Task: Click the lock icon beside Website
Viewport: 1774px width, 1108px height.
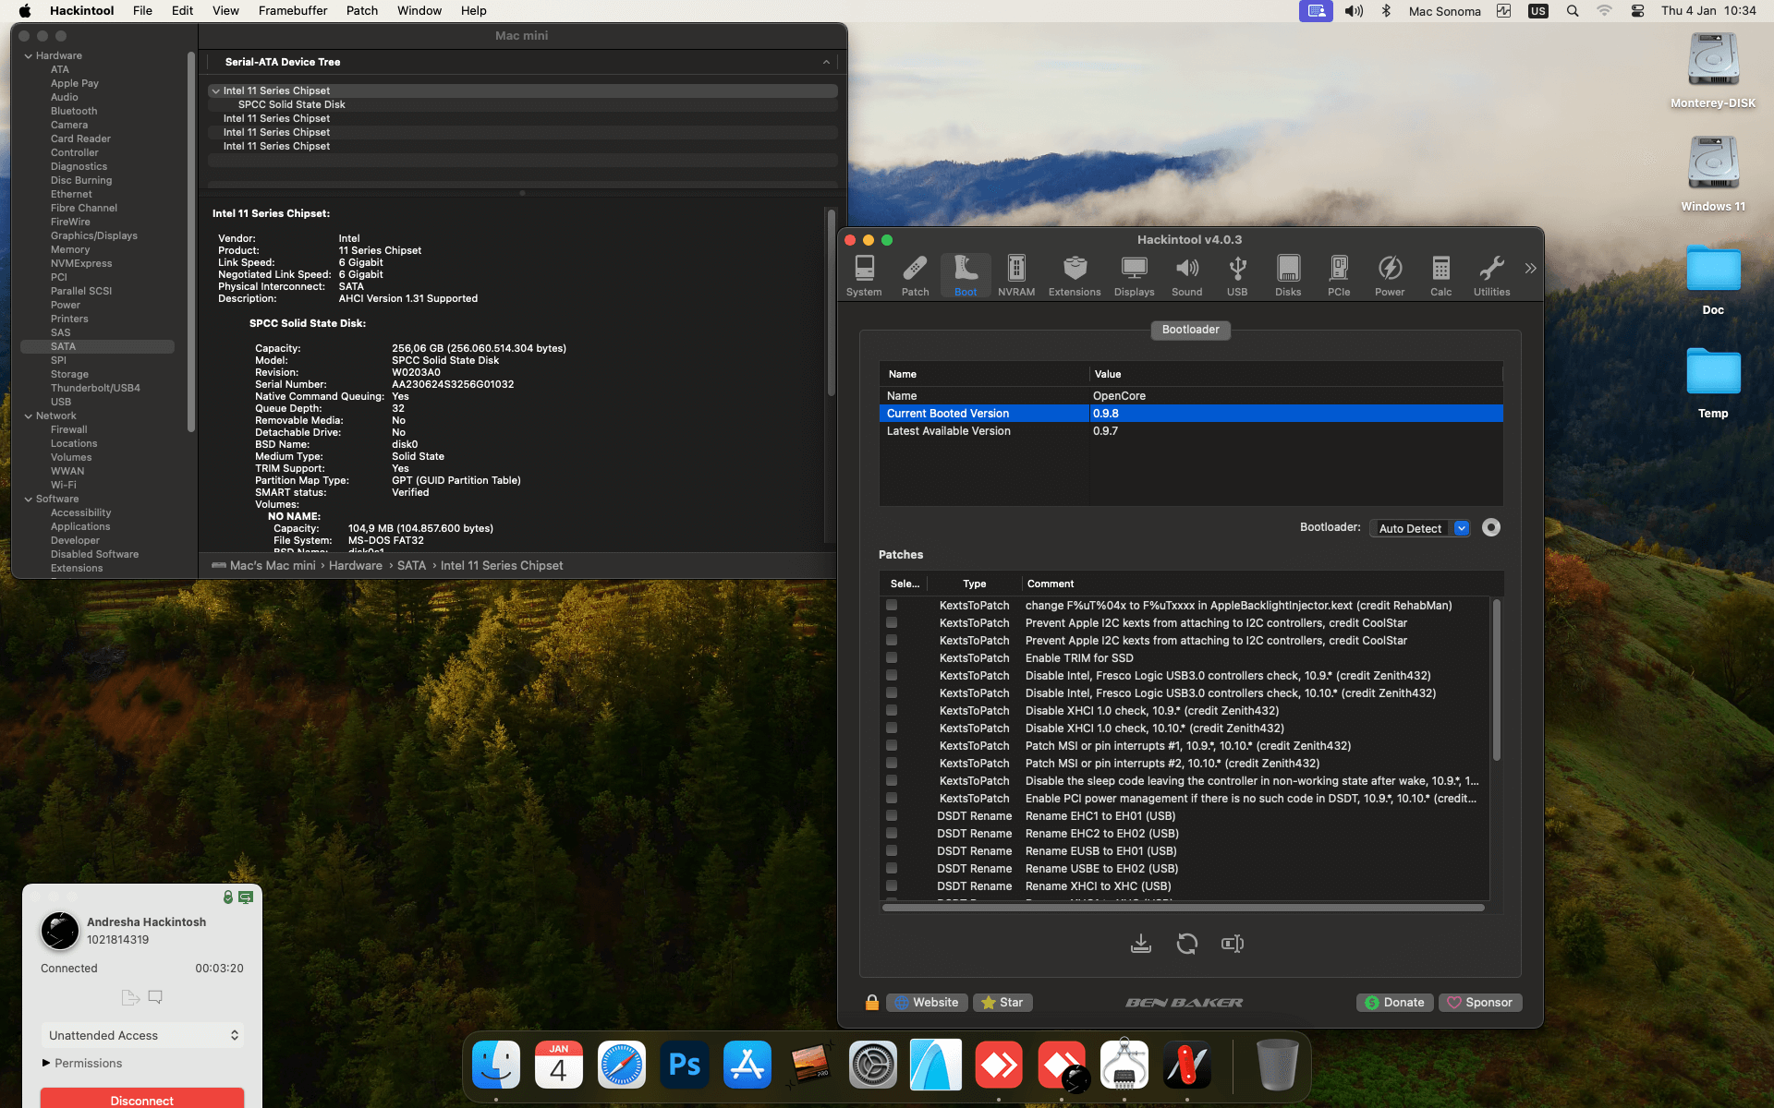Action: click(871, 1003)
